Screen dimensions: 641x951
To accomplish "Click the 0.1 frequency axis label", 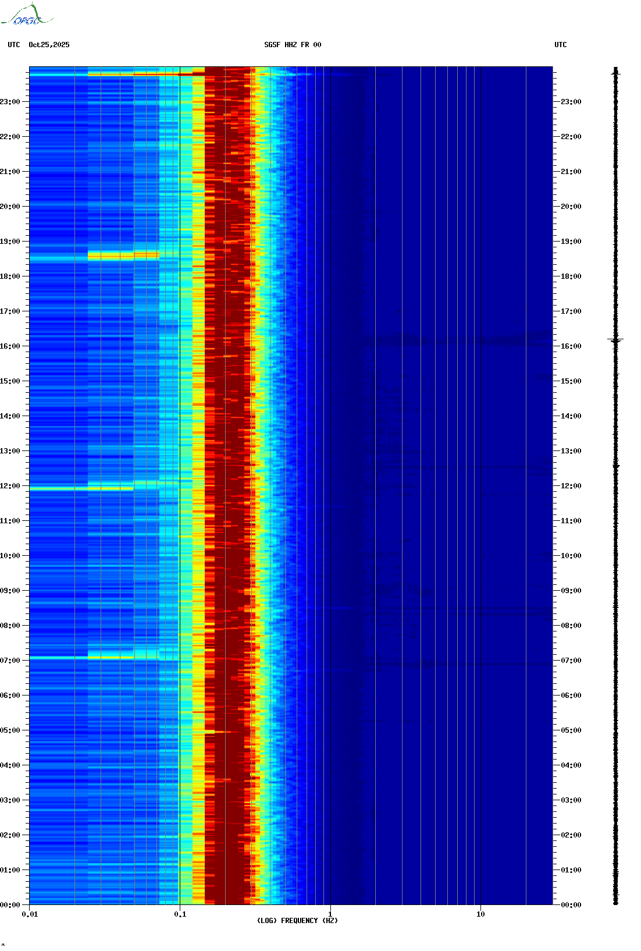I will point(180,914).
